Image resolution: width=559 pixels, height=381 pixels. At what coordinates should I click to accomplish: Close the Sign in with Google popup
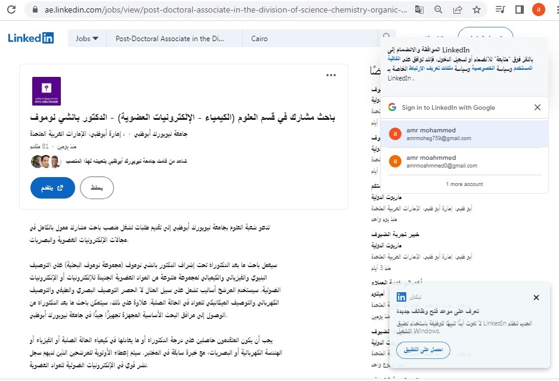point(537,107)
